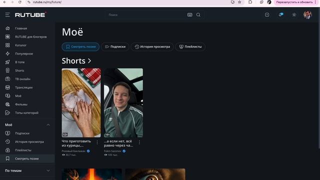
Task: Click the Моё sidebar icon
Action: (7, 95)
